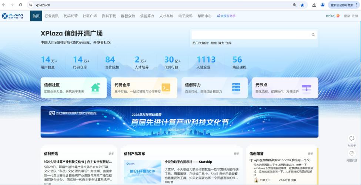Click the hot keyword 信创

coord(214,43)
